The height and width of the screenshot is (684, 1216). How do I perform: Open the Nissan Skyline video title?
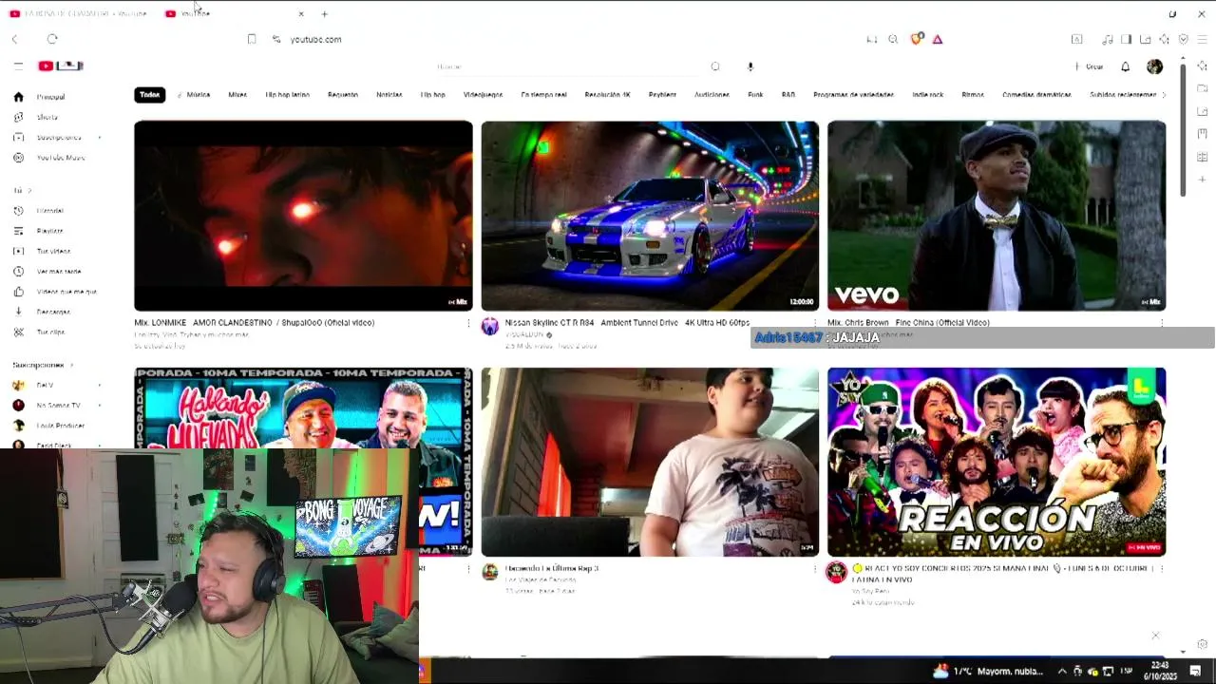click(627, 323)
